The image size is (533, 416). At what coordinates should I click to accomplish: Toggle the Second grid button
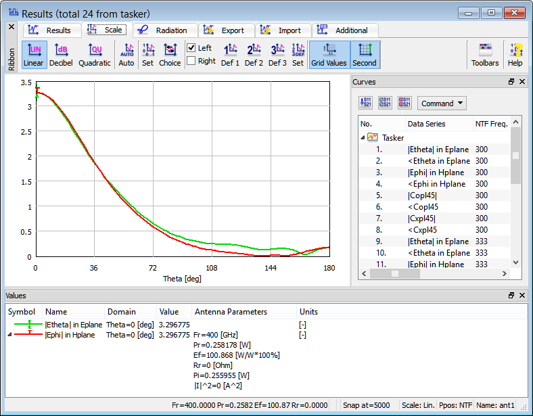click(365, 55)
